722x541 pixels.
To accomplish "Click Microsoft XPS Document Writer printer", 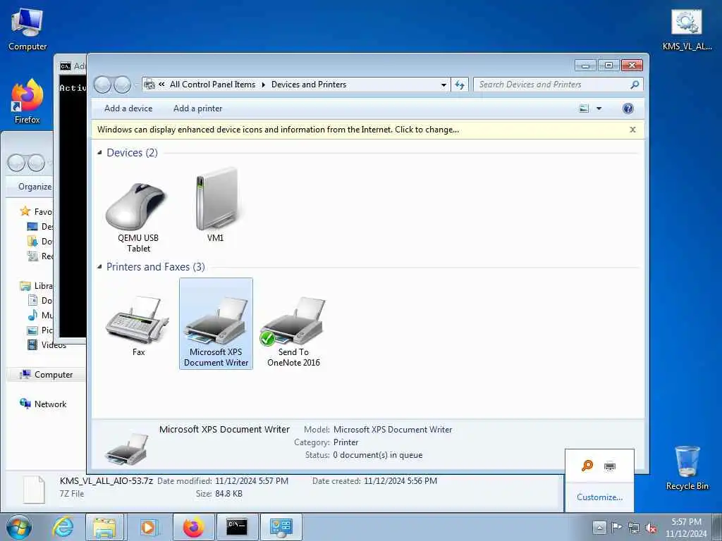I will (216, 324).
